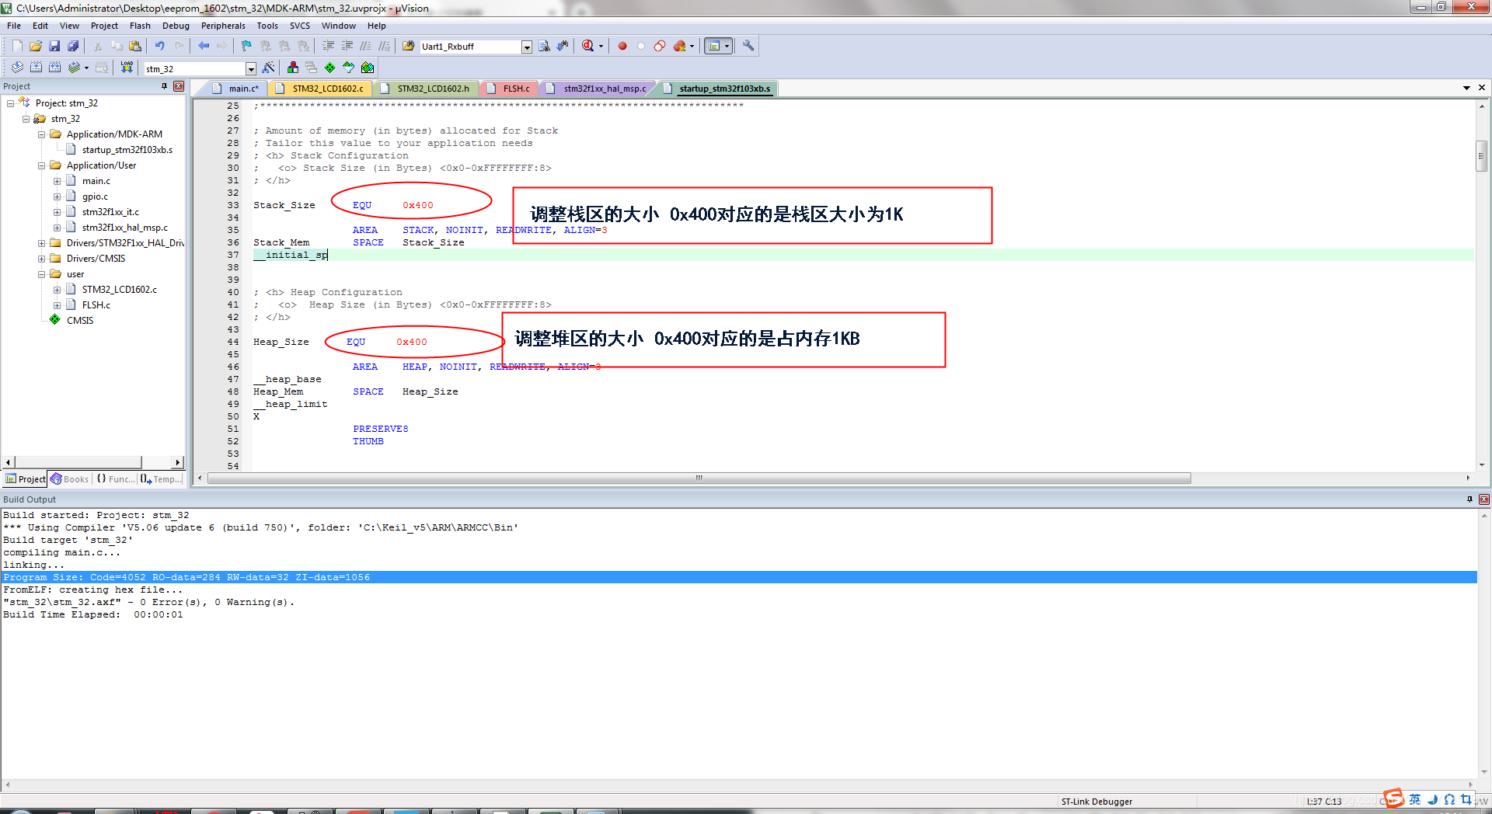Click the editor horizontal scrollbar thumb

pos(699,478)
